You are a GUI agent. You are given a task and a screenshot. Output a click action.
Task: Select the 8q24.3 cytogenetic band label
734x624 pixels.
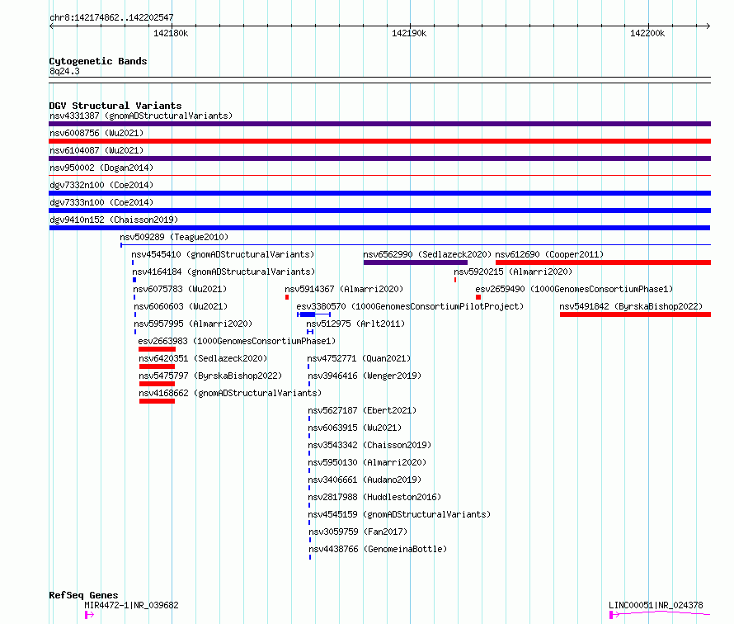coord(64,71)
